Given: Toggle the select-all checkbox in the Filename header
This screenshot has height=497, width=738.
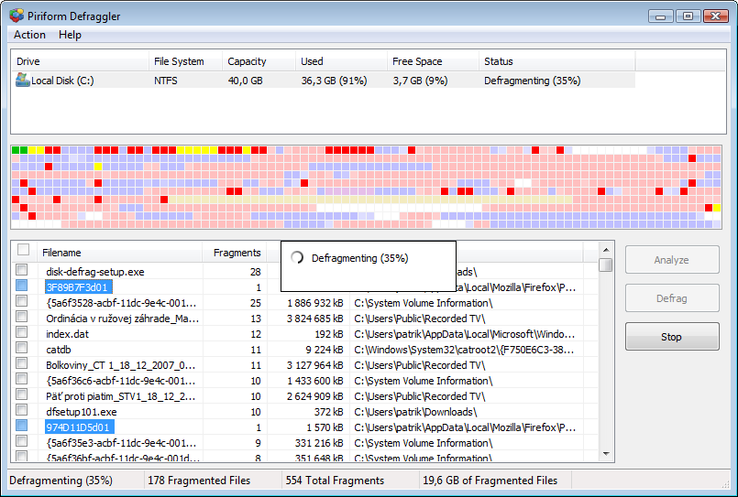Looking at the screenshot, I should pos(23,250).
